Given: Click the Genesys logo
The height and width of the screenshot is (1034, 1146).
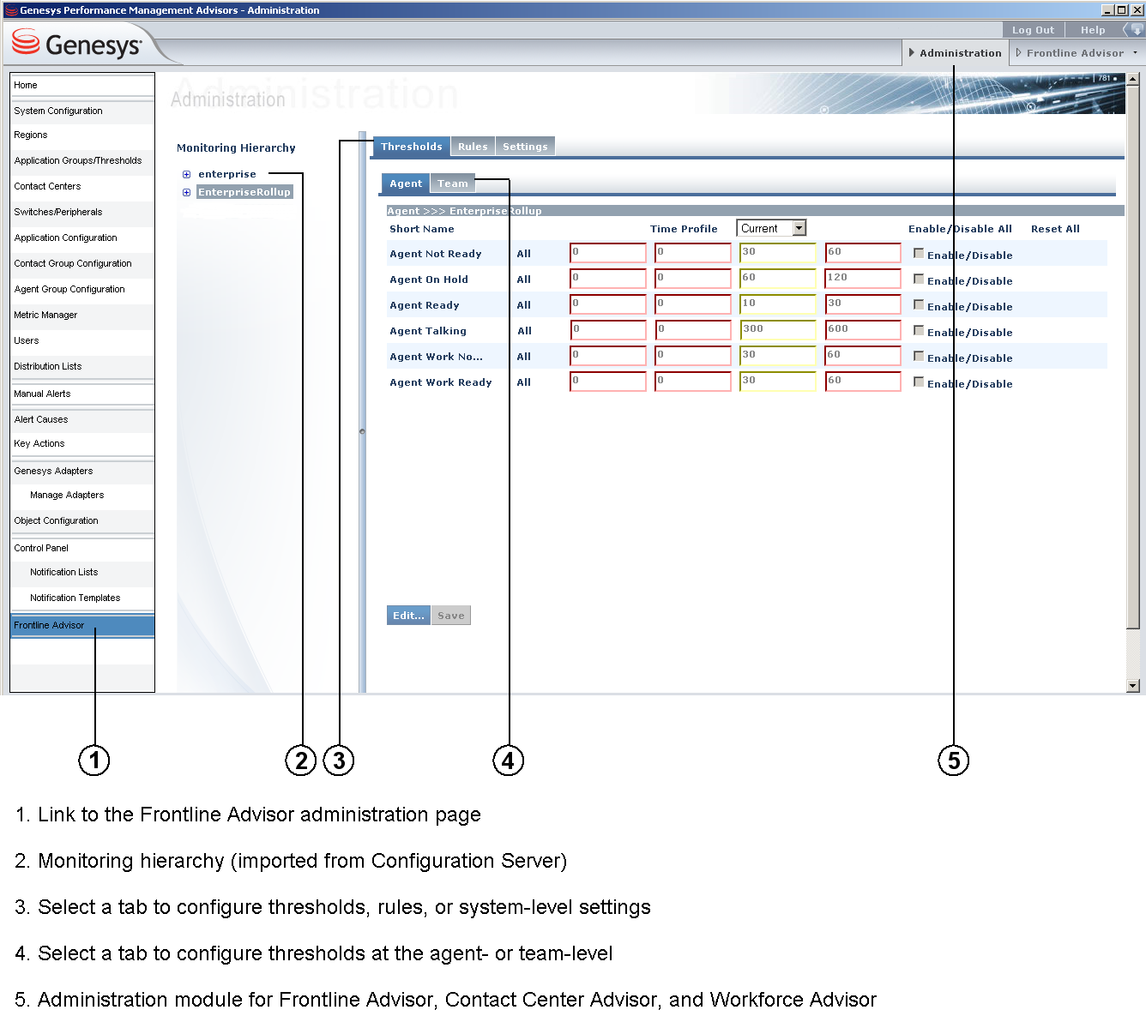Looking at the screenshot, I should click(x=77, y=44).
